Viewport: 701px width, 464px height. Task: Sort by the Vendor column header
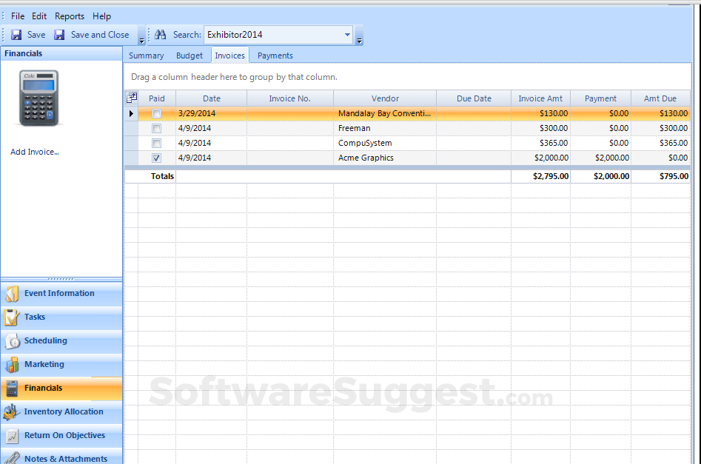(x=385, y=98)
